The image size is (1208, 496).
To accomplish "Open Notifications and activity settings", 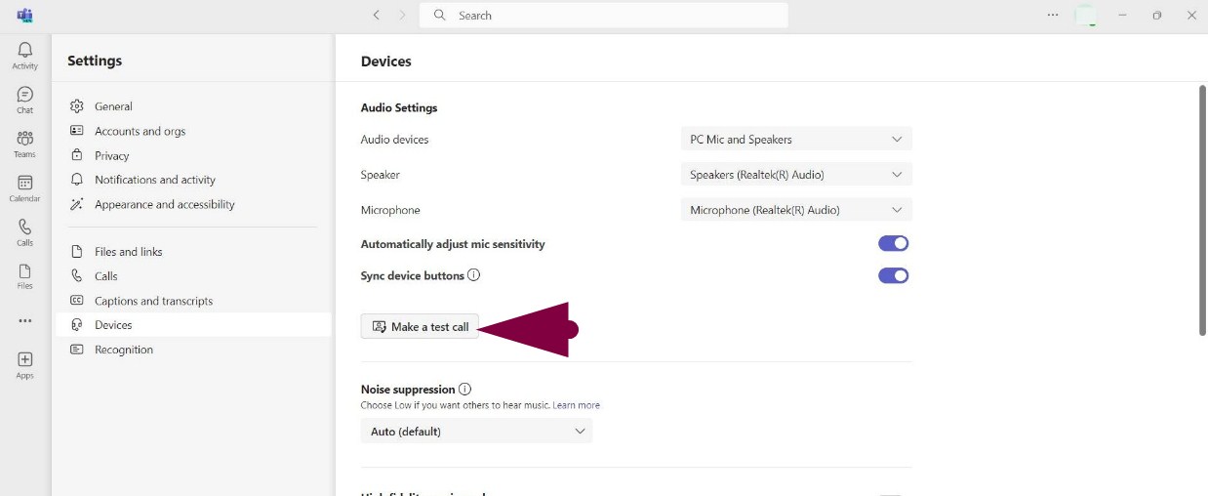I will point(193,180).
